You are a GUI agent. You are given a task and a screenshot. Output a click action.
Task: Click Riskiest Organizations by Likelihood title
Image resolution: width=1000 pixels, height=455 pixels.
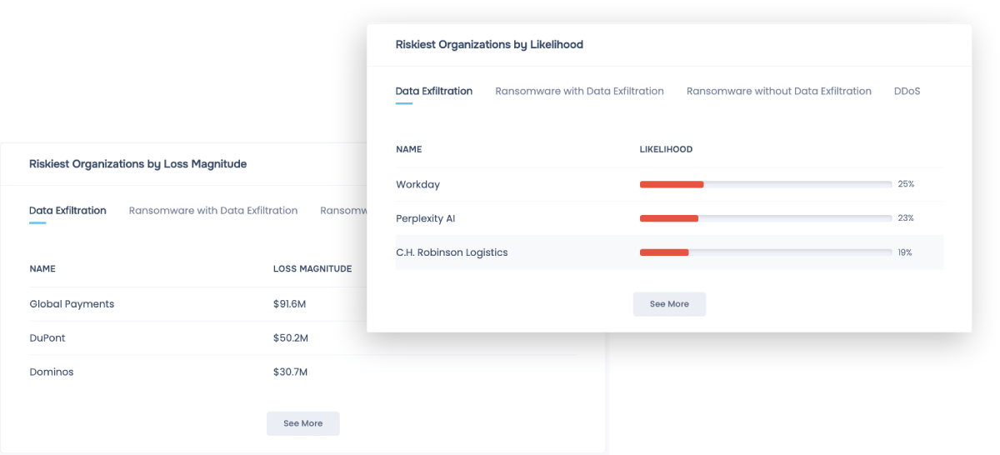click(489, 45)
